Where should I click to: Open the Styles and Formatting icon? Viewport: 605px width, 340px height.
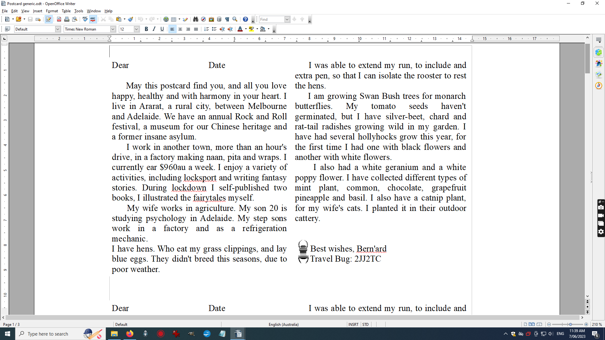pyautogui.click(x=7, y=29)
